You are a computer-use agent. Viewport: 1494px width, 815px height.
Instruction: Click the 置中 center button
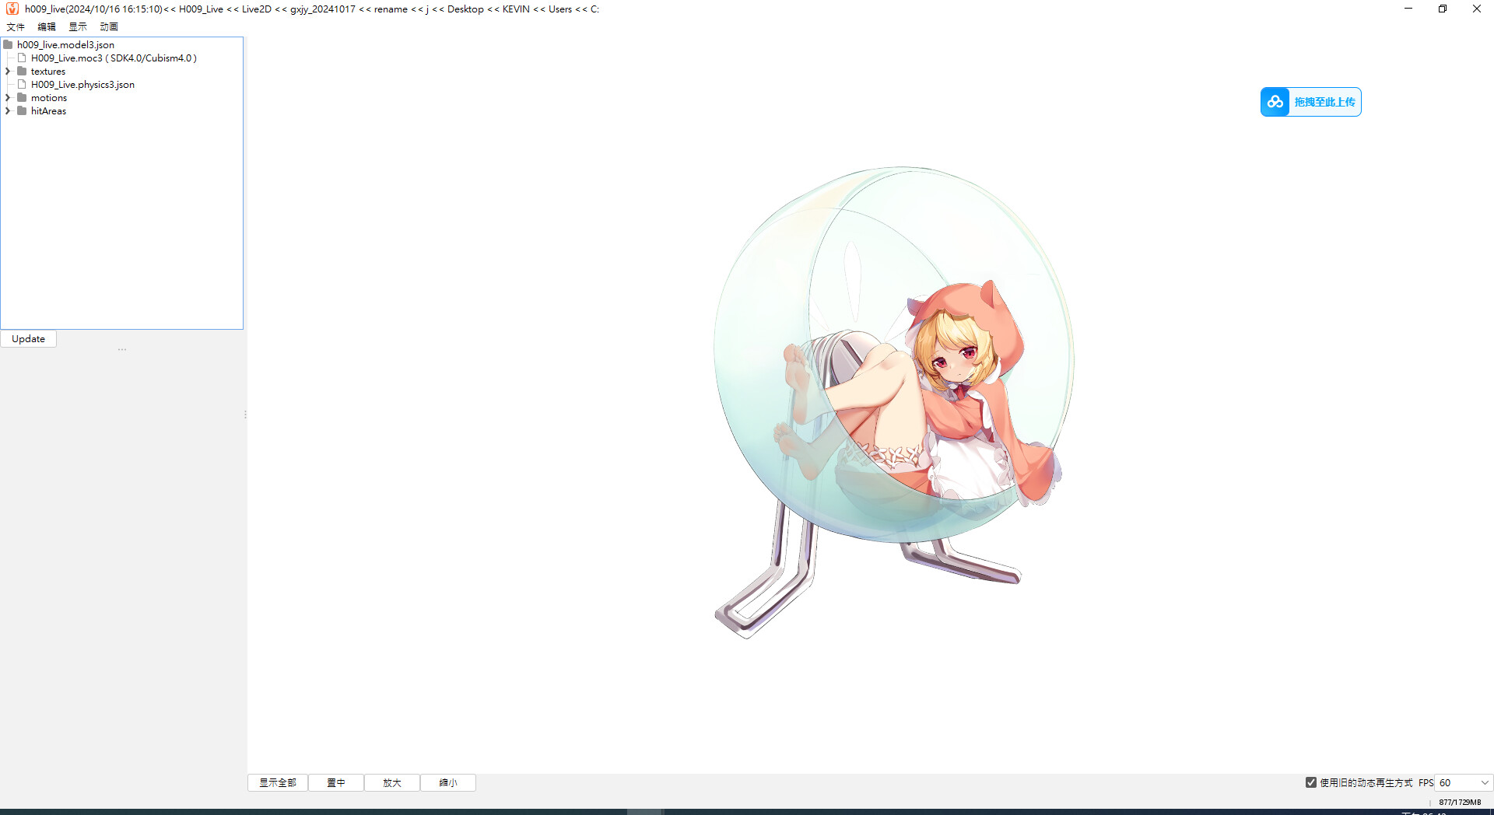tap(336, 783)
